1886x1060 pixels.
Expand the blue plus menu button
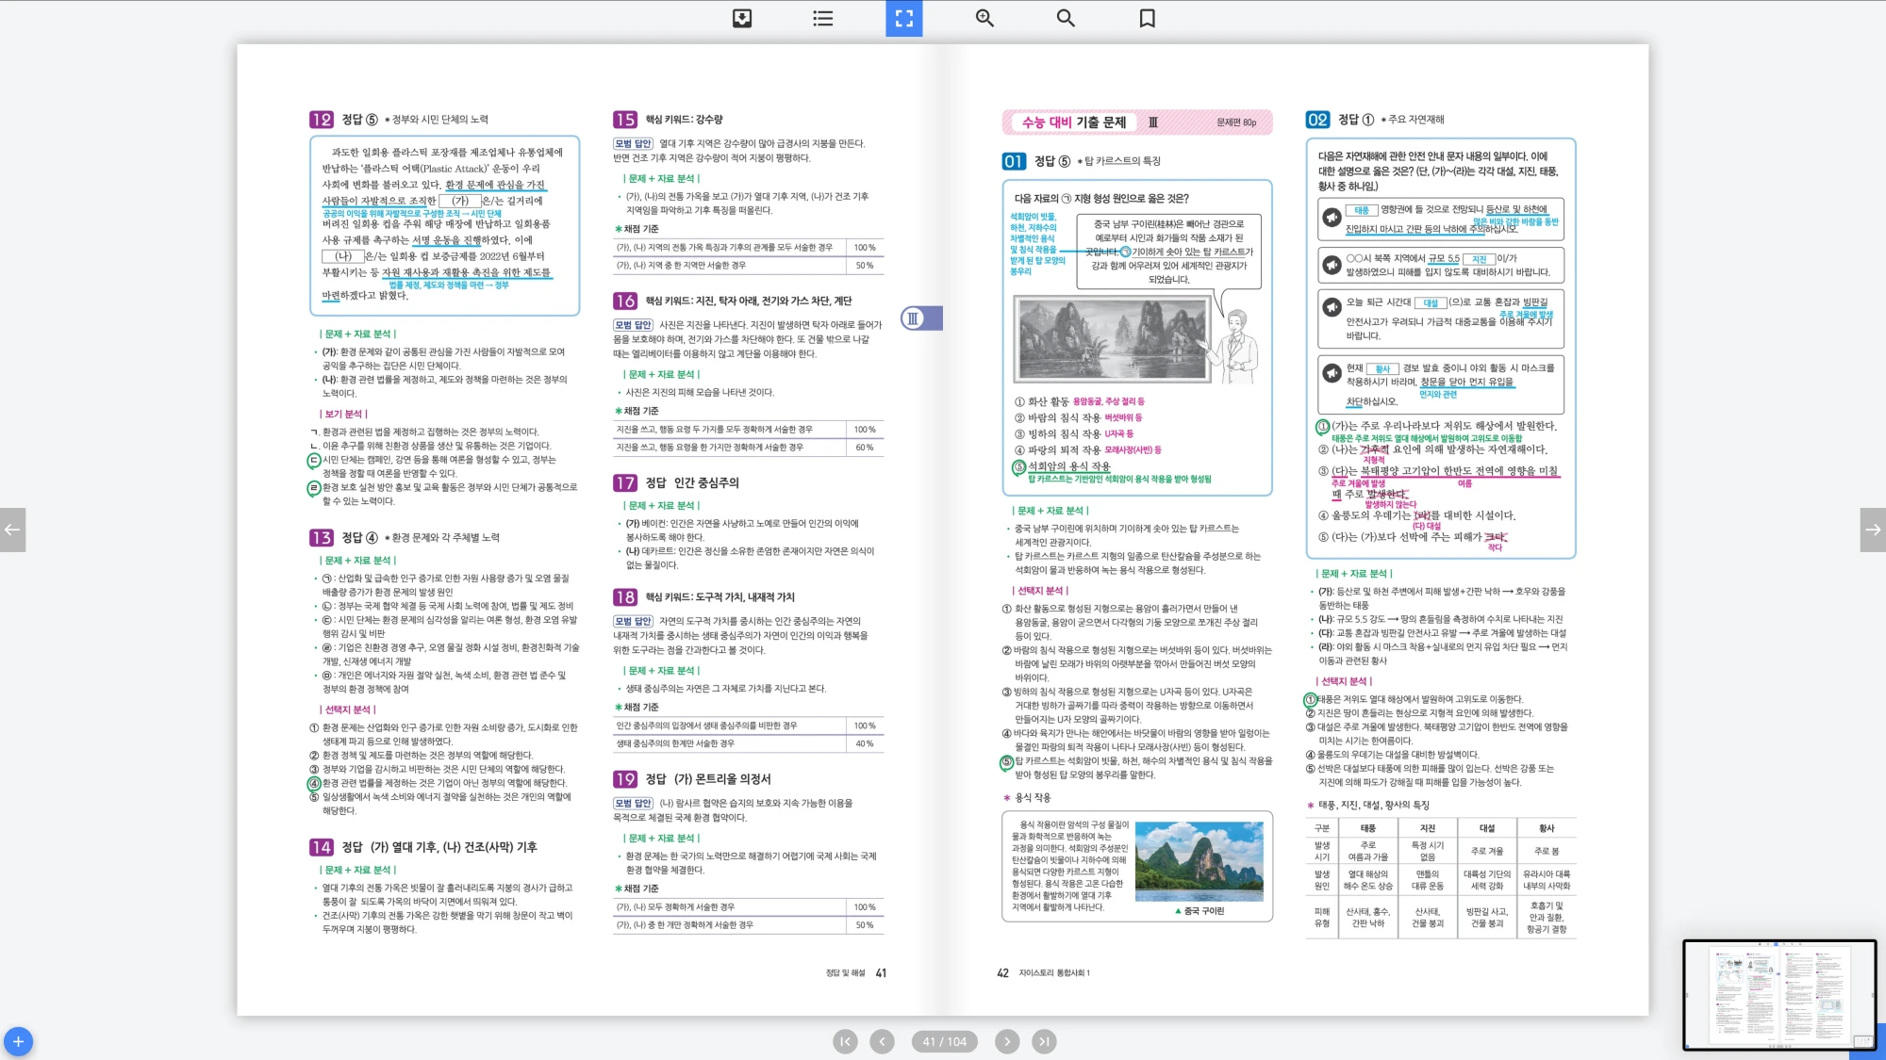[18, 1041]
